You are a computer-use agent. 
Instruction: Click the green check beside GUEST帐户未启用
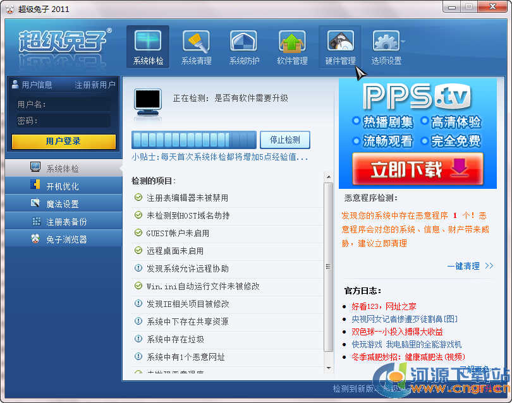coord(138,232)
